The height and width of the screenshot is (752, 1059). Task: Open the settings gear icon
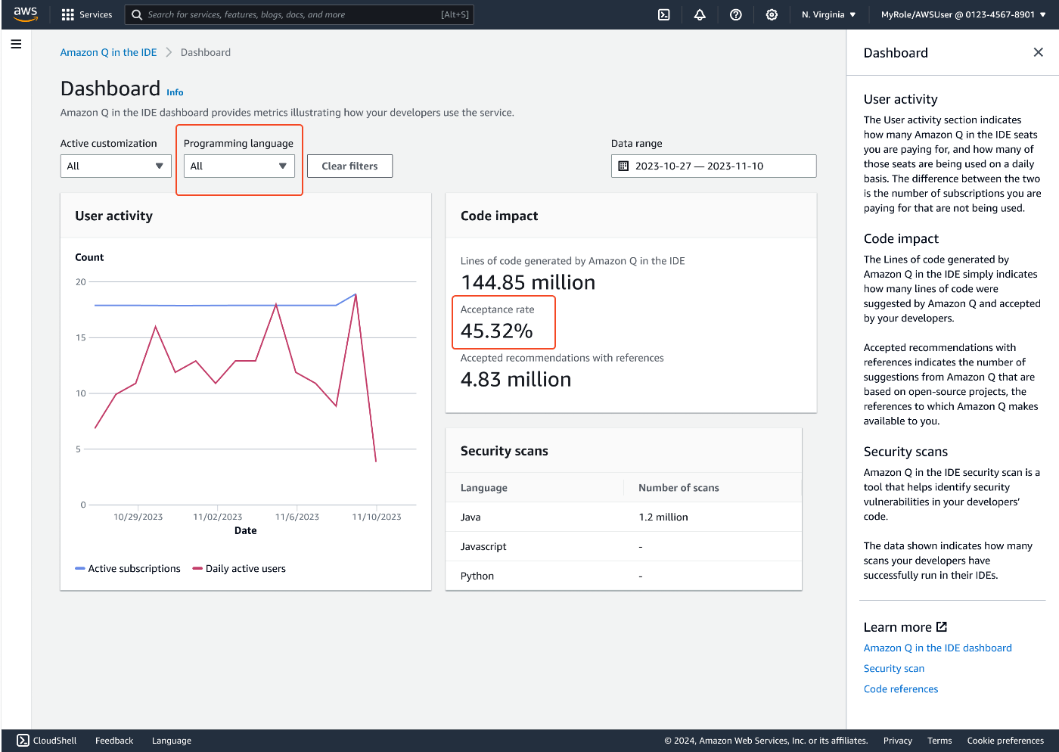point(772,14)
